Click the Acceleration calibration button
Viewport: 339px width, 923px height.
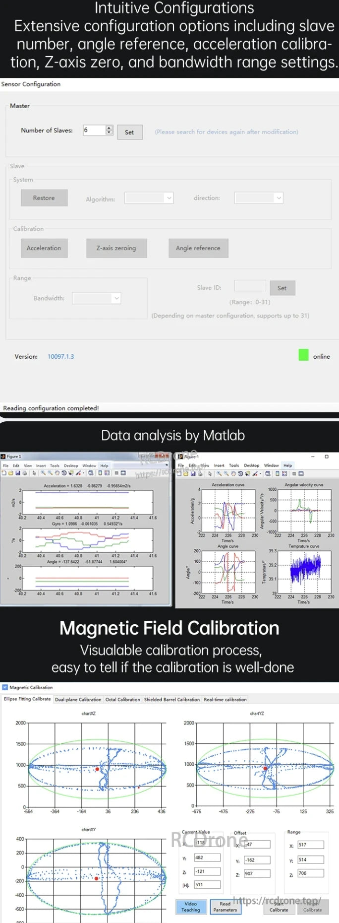click(x=44, y=248)
